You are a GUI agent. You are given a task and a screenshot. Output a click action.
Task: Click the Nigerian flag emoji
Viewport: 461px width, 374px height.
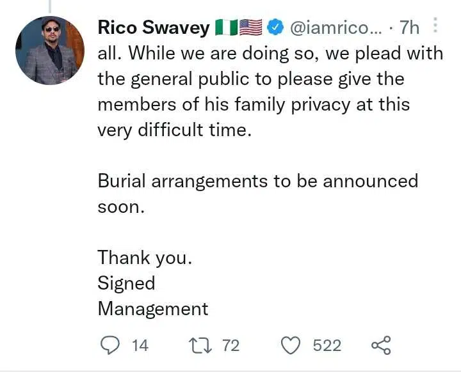click(x=226, y=28)
